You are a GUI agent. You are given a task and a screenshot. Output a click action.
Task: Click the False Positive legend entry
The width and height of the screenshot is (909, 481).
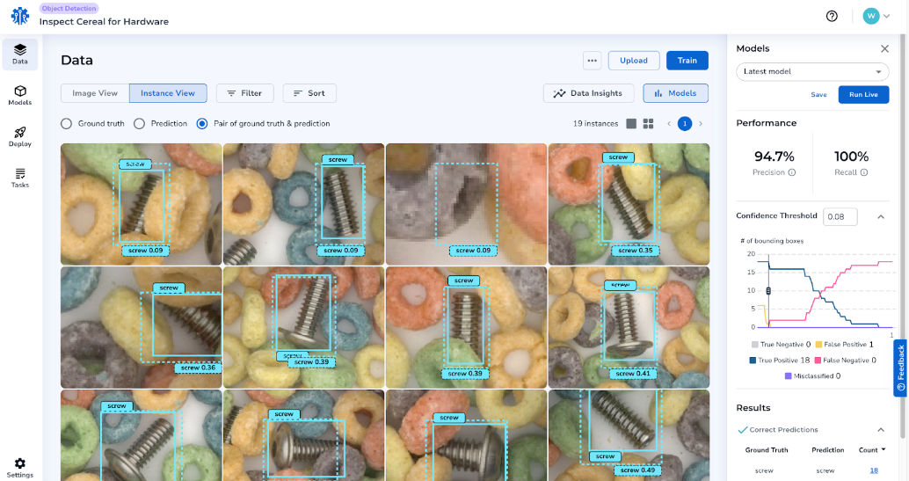point(844,345)
